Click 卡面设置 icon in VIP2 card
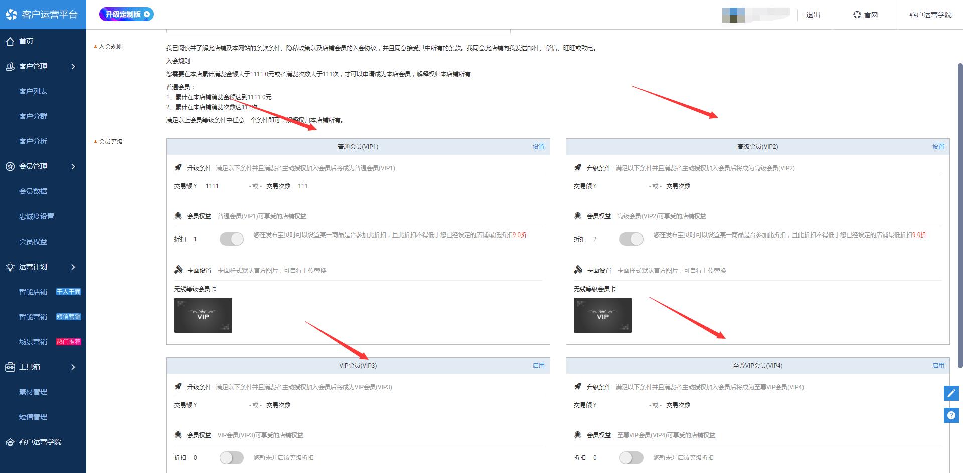 coord(578,270)
